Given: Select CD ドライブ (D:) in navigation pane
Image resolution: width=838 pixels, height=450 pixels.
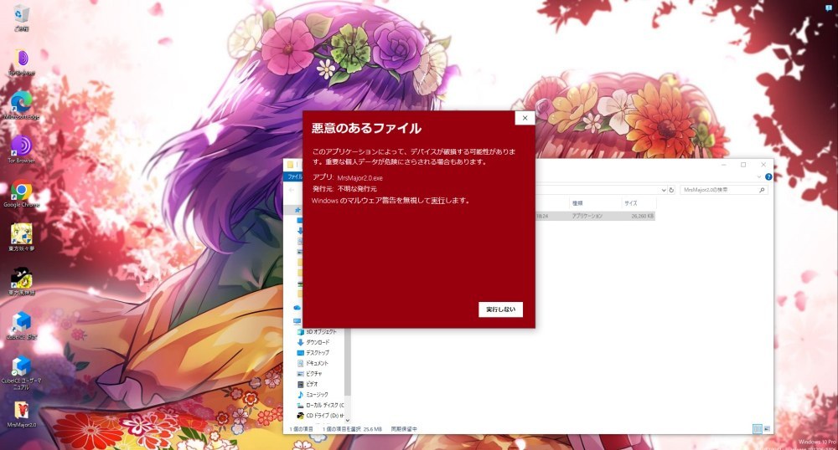Looking at the screenshot, I should coord(325,416).
